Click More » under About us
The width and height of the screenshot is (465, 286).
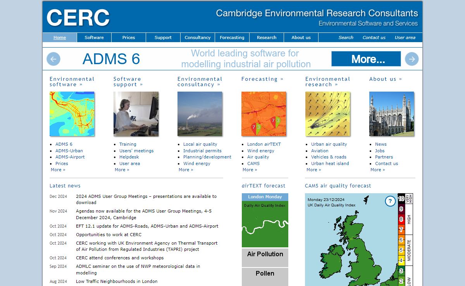[x=378, y=170]
